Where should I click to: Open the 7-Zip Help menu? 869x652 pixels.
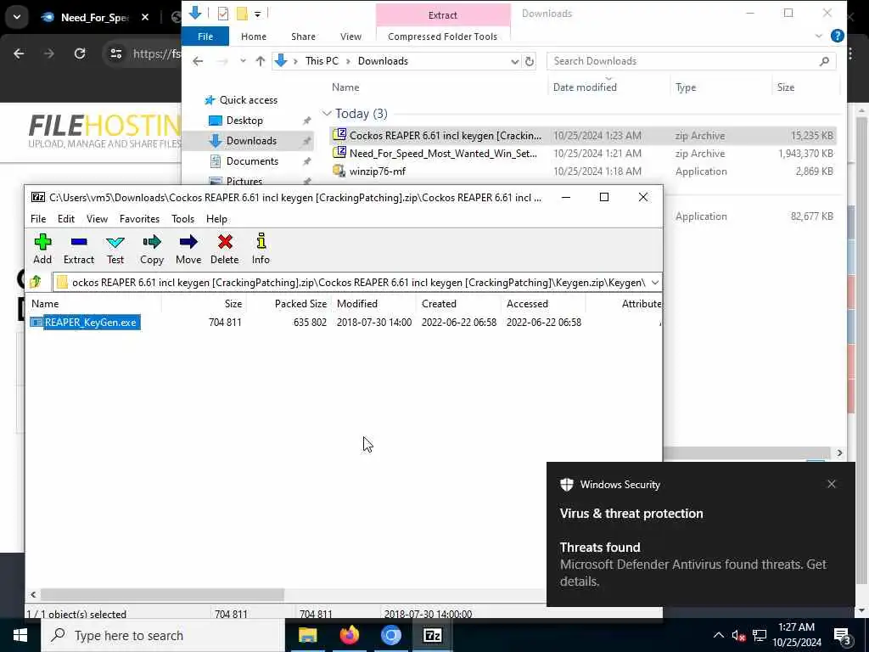(x=216, y=219)
